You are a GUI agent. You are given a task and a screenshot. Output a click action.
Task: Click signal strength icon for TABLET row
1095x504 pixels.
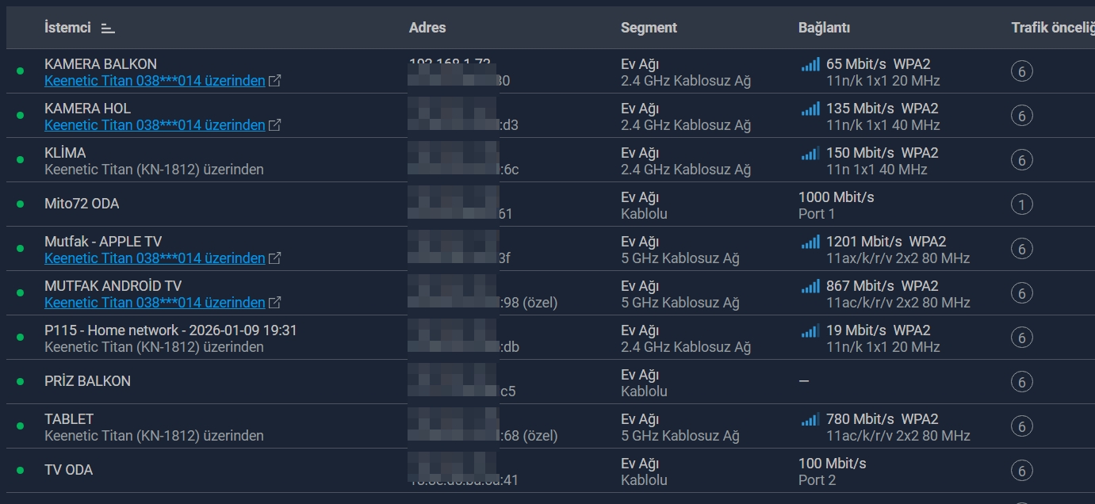pos(810,419)
